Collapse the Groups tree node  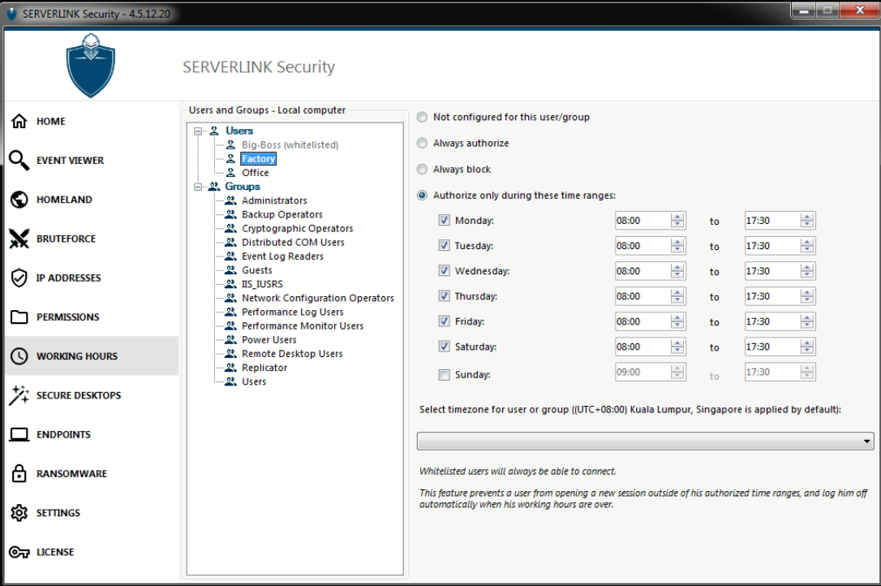click(199, 187)
